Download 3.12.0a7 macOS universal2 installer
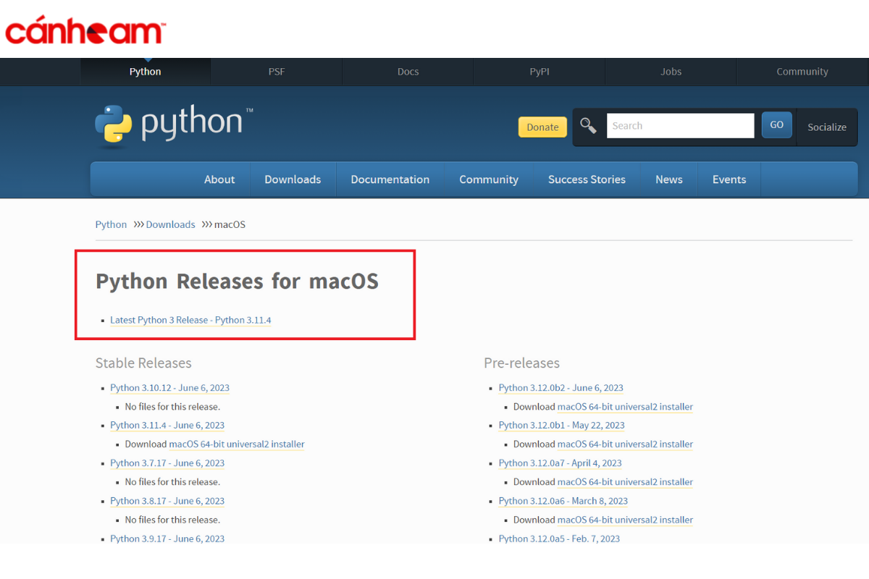The height and width of the screenshot is (579, 869). [x=625, y=482]
